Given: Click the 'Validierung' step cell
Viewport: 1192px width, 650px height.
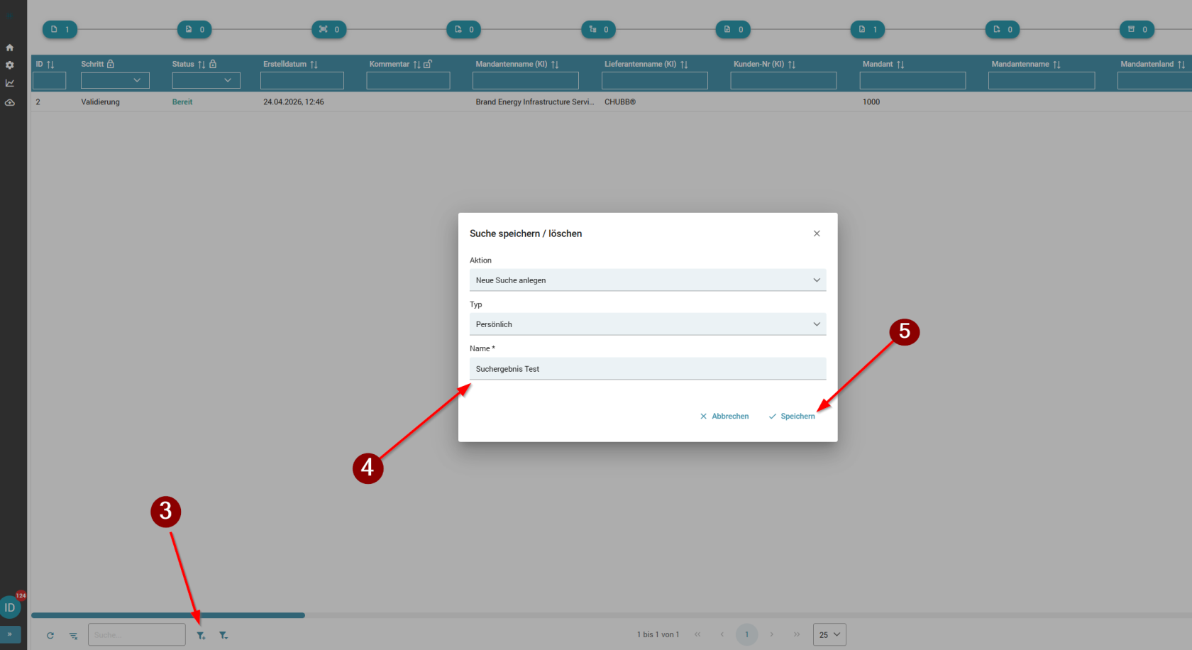Looking at the screenshot, I should pyautogui.click(x=100, y=102).
